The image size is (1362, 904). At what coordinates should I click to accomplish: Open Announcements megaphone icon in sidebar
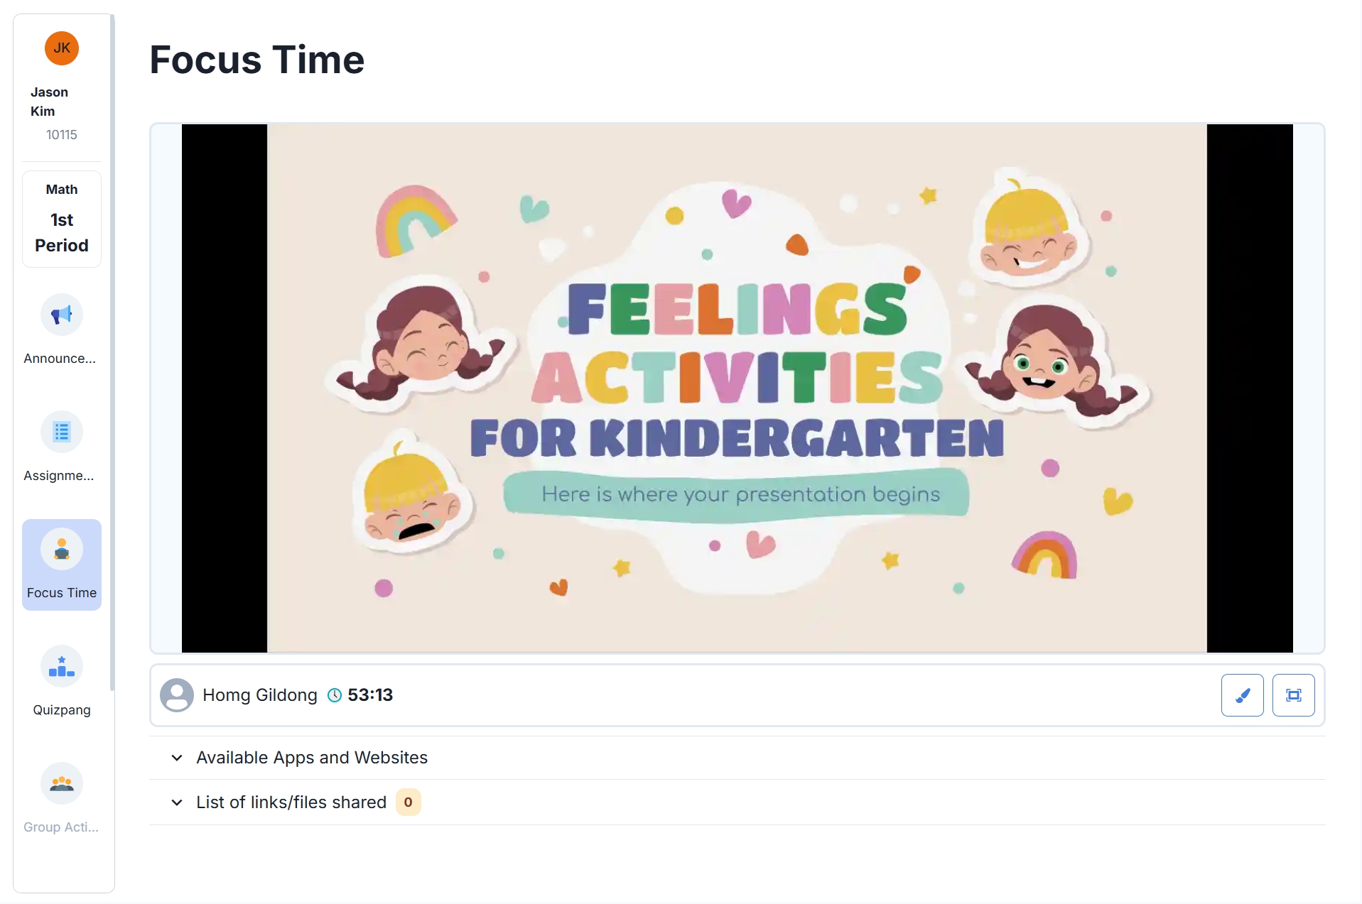coord(62,315)
